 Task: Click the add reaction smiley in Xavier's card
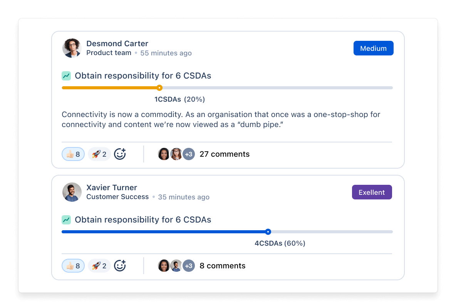(120, 266)
